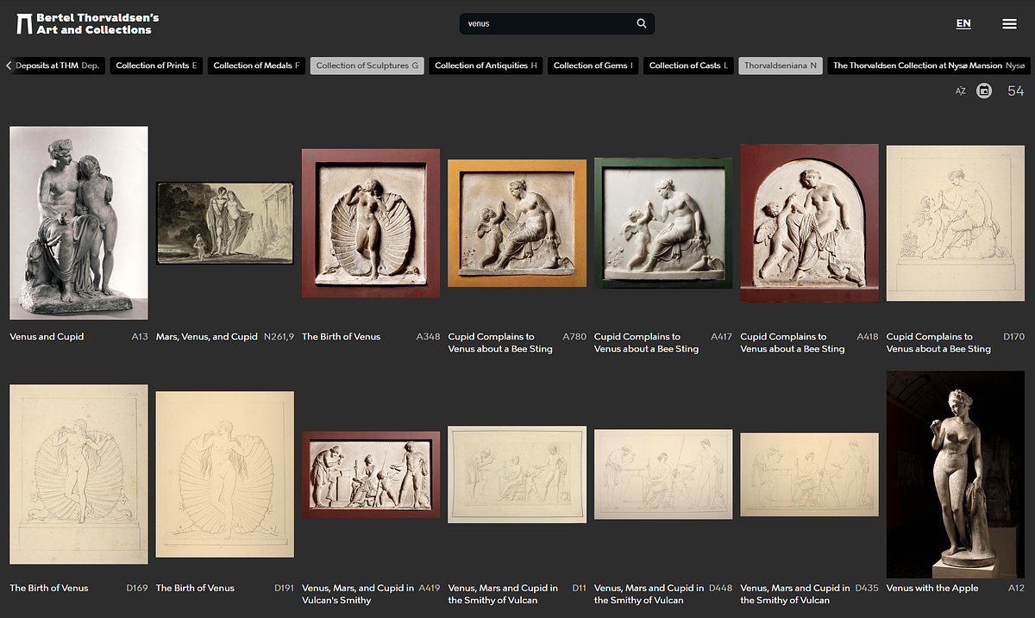Click the D169 'The Birth of Venus' caption
This screenshot has width=1035, height=618.
[48, 588]
